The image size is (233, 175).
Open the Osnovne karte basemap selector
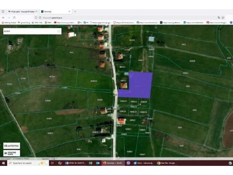pyautogui.click(x=12, y=153)
